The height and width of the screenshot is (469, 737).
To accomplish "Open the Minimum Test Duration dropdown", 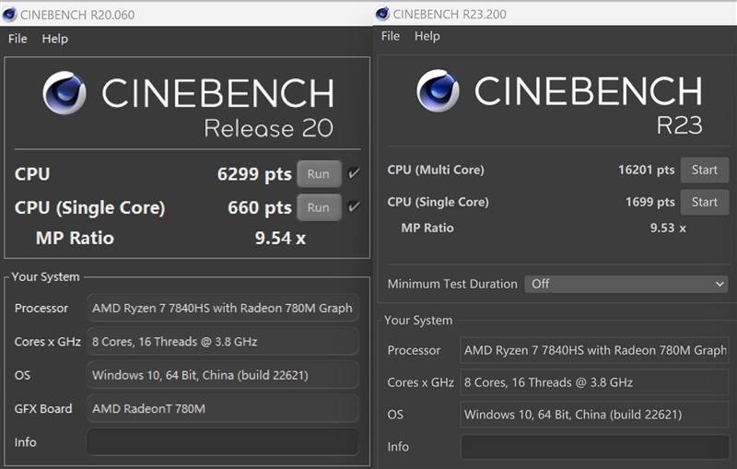I will (627, 284).
